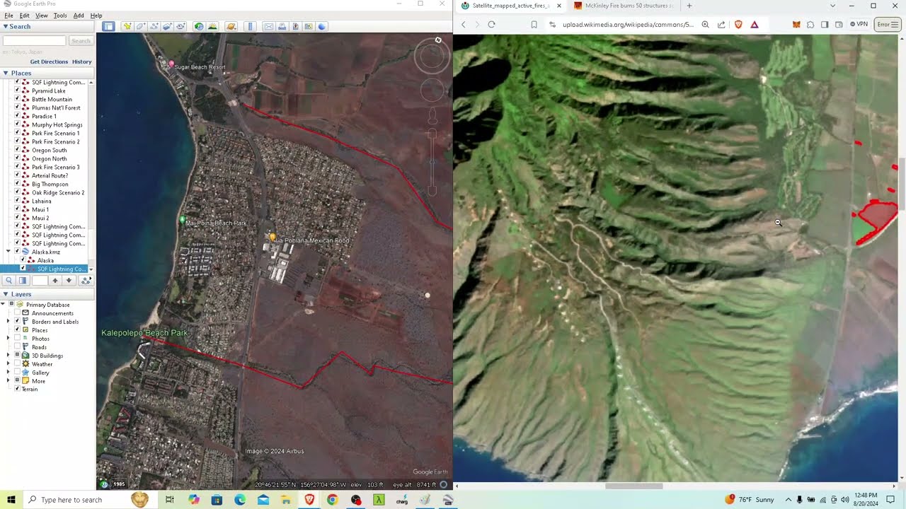This screenshot has height=509, width=906.
Task: Move selected place down with arrow
Action: click(69, 281)
